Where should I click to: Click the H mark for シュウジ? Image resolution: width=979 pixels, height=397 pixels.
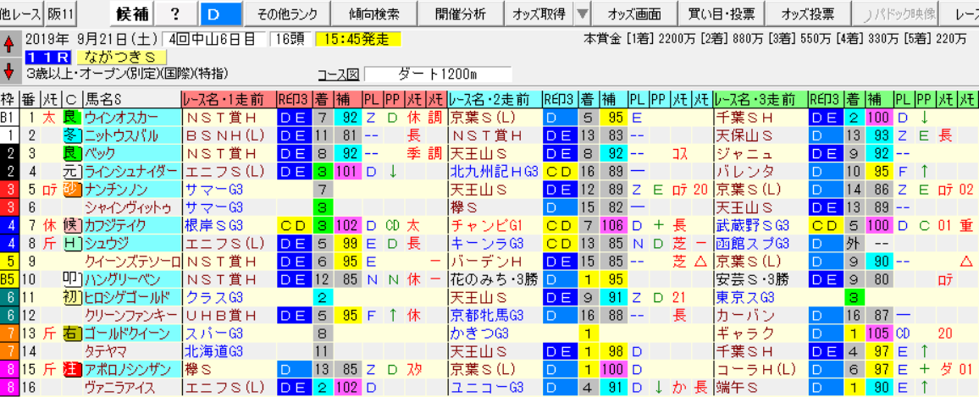(71, 244)
